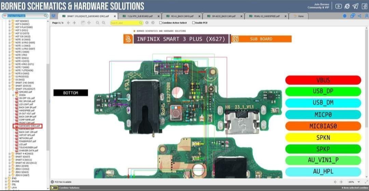The image size is (369, 191).
Task: Switch to Y12s MTK_SUB BOARD.pdf tab
Action: point(140,16)
